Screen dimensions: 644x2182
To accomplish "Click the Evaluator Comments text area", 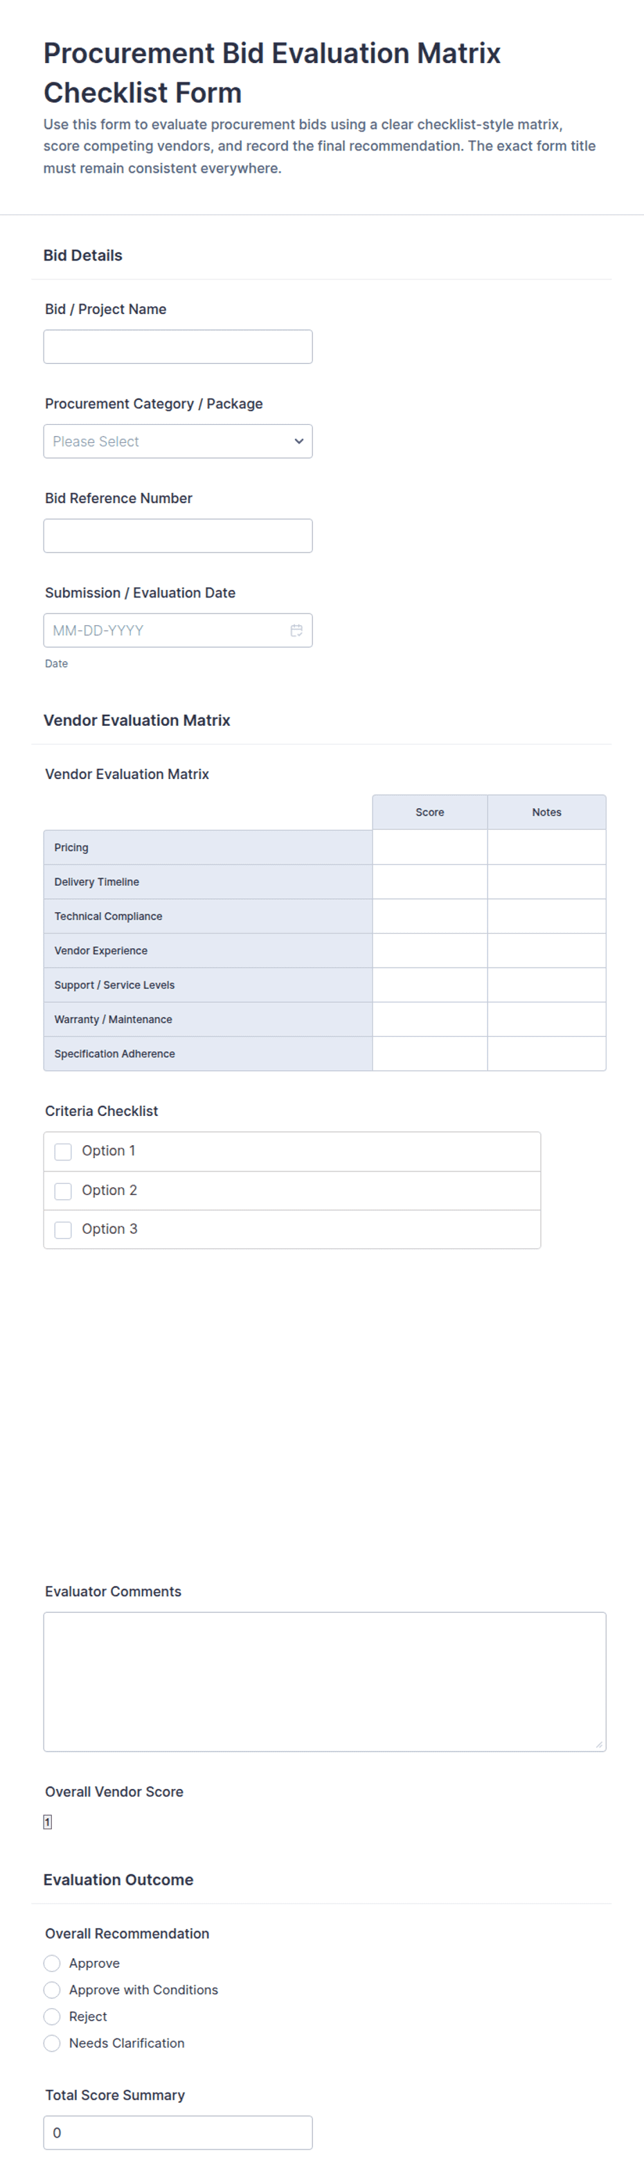I will point(325,1682).
